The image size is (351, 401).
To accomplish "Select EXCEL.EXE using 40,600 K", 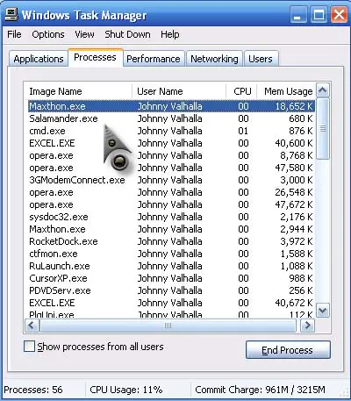I will [x=171, y=143].
